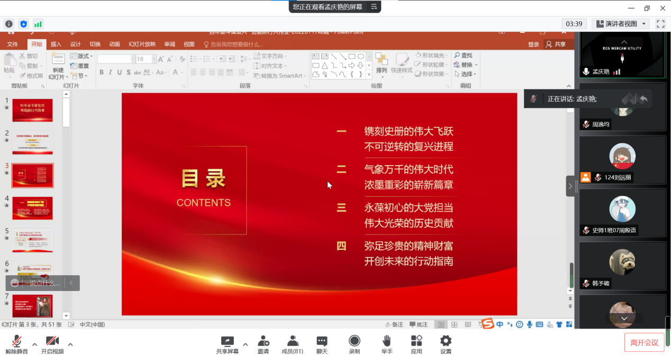Viewport: 671px width, 355px height.
Task: Click the 解除静音 microphone button
Action: (17, 344)
